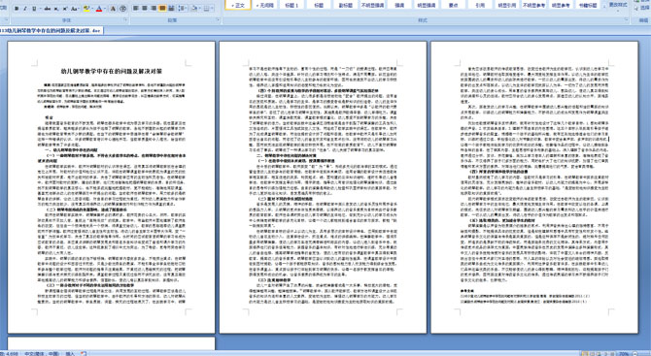Expand the line spacing dropdown
This screenshot has width=651, height=356.
point(187,9)
